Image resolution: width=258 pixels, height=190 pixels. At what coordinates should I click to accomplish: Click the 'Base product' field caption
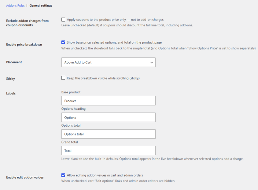tap(71, 92)
